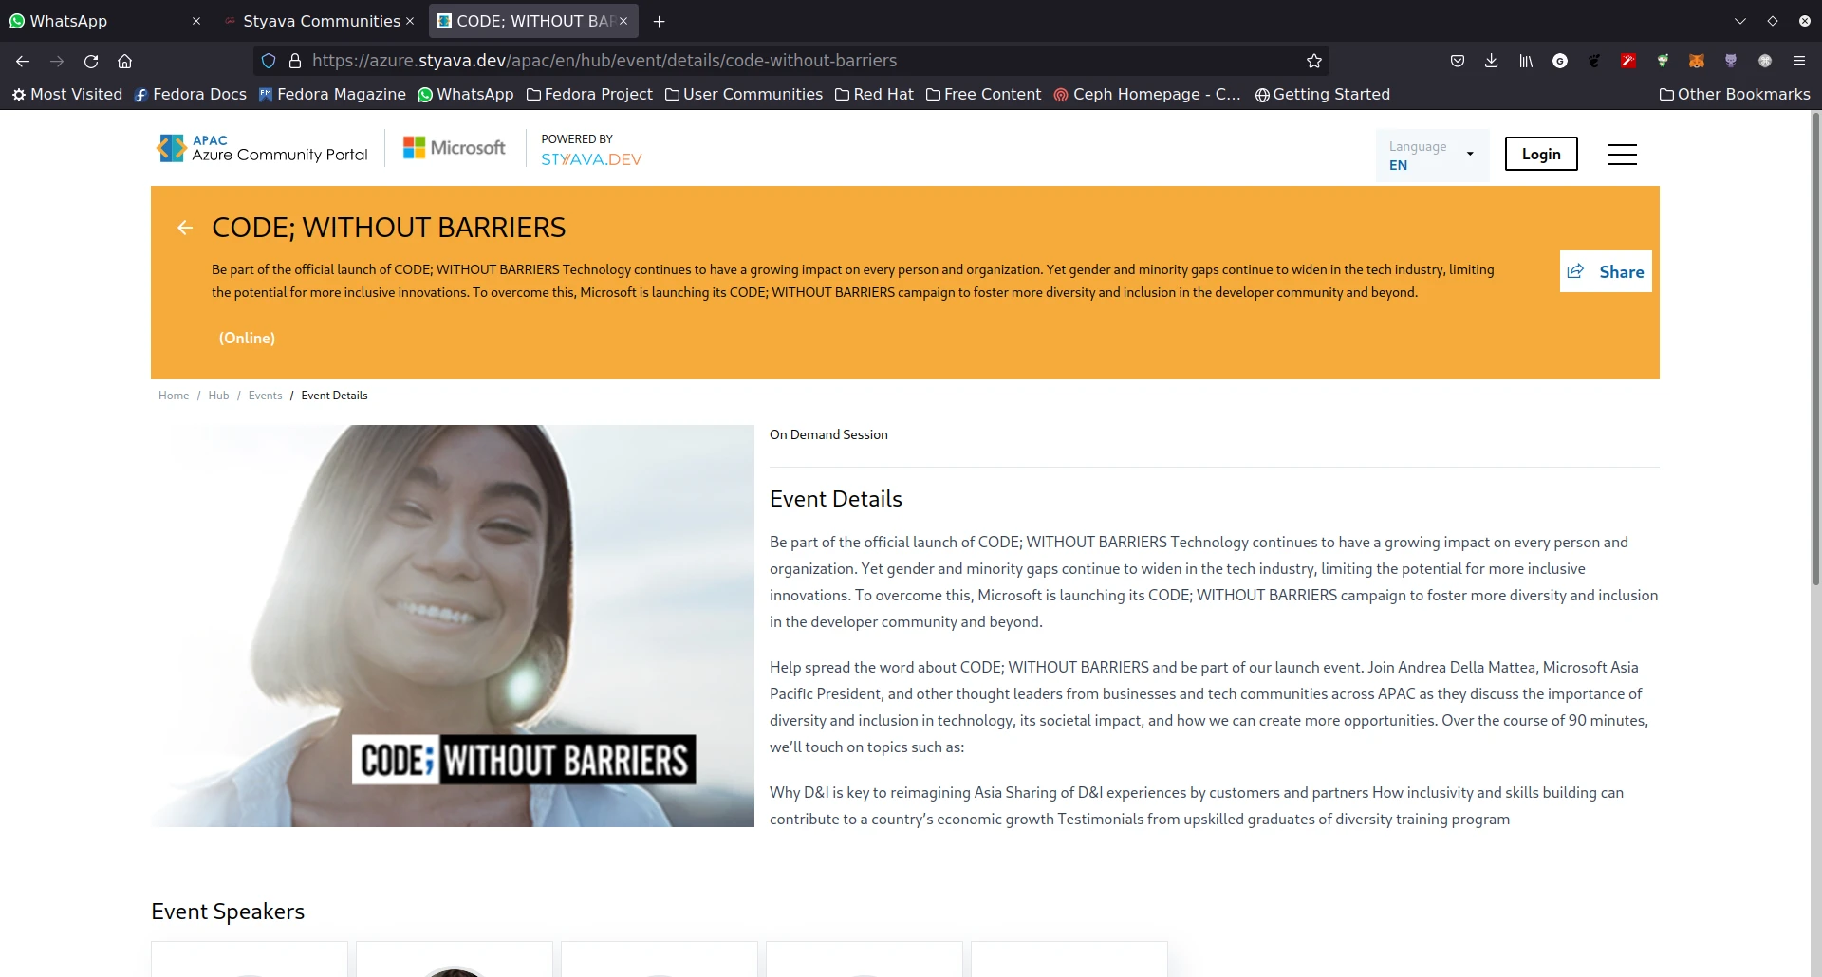Reload the current page
The width and height of the screenshot is (1822, 977).
[x=91, y=61]
